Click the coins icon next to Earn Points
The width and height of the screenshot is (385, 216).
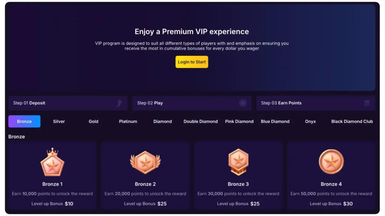(x=367, y=103)
